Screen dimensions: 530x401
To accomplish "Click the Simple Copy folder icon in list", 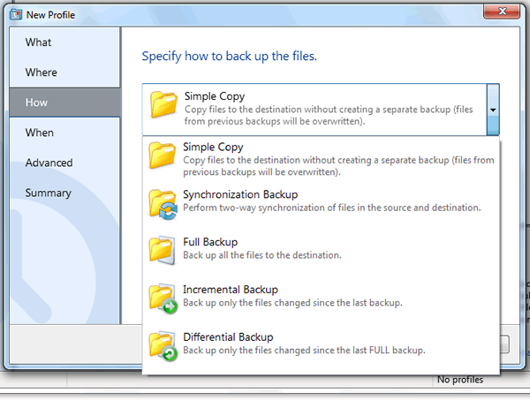I will [164, 155].
